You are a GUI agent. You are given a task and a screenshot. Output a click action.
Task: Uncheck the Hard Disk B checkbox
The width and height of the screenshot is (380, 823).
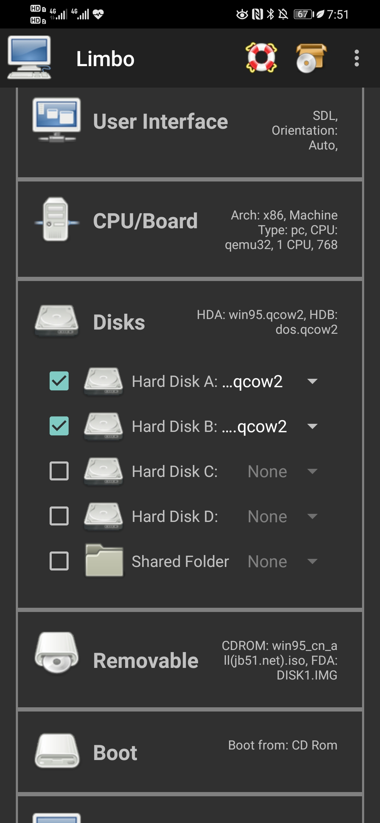59,426
